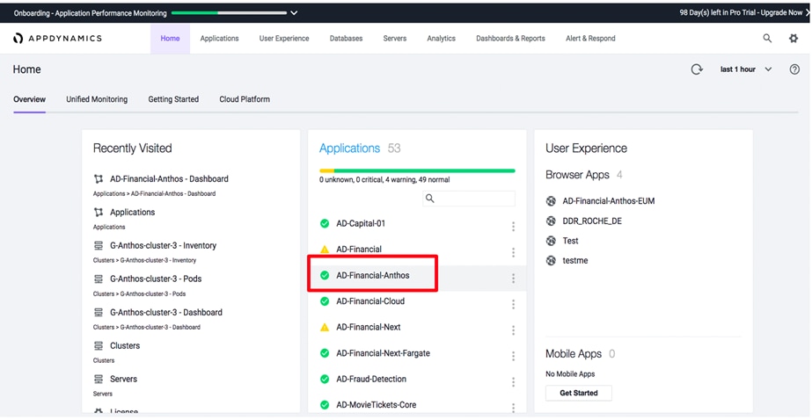Viewport: 812px width, 420px height.
Task: Click the browser app icon beside Test
Action: 551,241
